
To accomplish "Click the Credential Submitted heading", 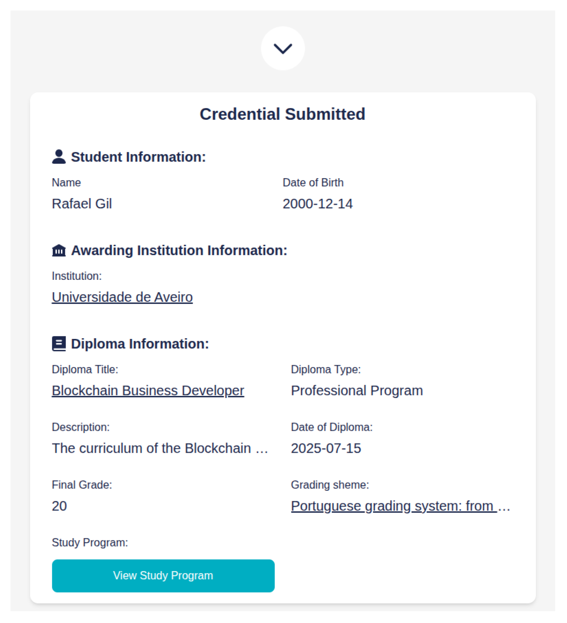I will (283, 114).
